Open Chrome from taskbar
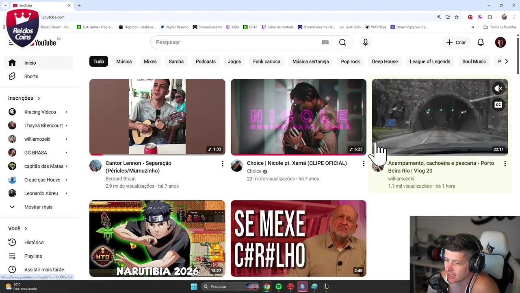The image size is (520, 293). click(x=266, y=286)
